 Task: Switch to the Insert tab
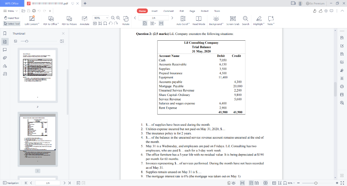(155, 11)
